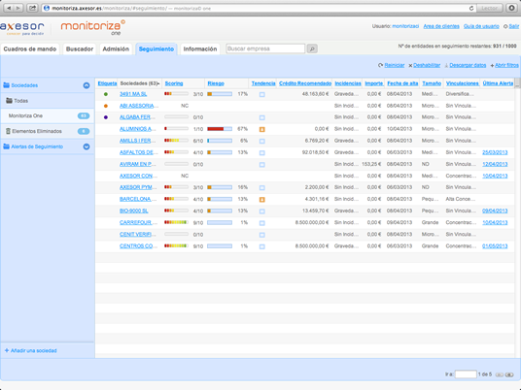Image resolution: width=521 pixels, height=390 pixels.
Task: Expand the Alertas de Seguimiento section
Action: point(87,146)
